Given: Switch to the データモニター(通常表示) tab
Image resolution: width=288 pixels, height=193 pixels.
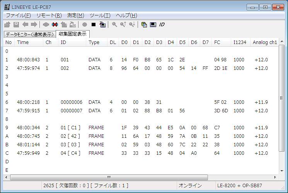Looking at the screenshot, I should pyautogui.click(x=29, y=34).
